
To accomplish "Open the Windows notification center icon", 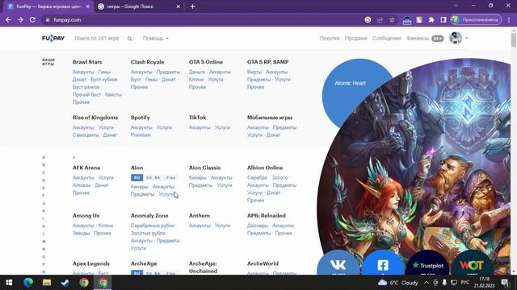I will (505, 283).
